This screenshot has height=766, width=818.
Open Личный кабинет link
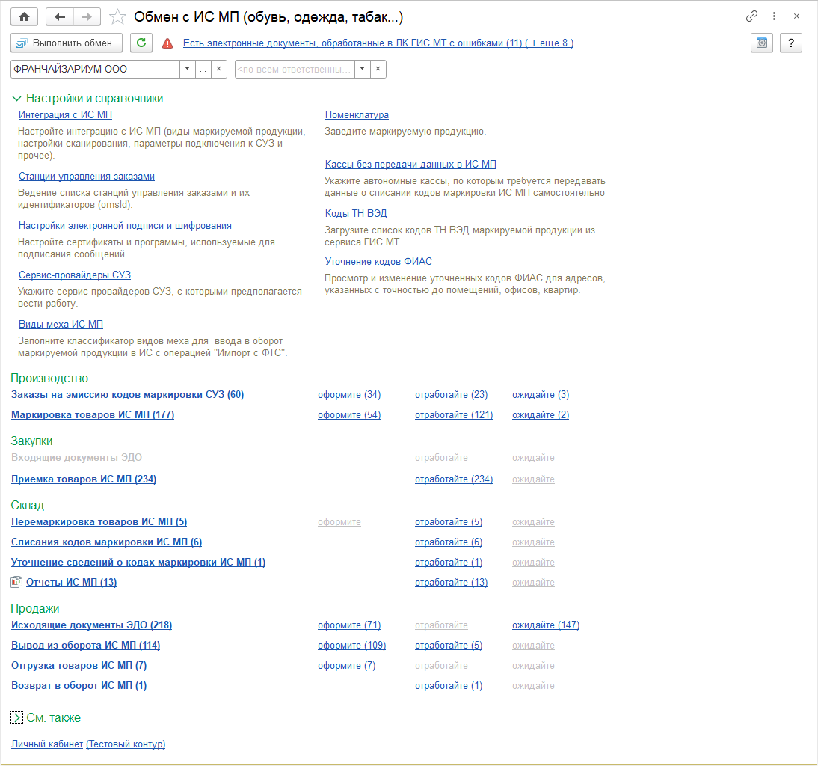[x=47, y=744]
